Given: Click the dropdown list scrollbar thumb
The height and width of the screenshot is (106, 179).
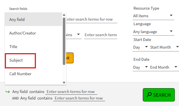Looking at the screenshot, I should coord(64,41).
